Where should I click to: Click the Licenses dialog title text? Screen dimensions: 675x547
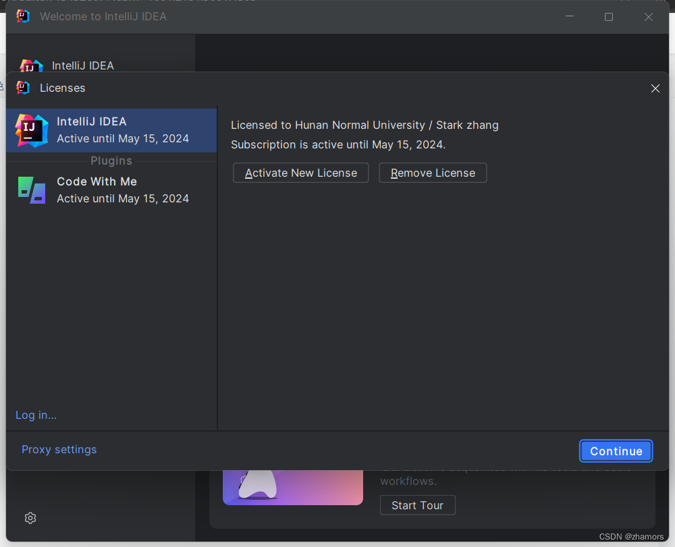62,88
